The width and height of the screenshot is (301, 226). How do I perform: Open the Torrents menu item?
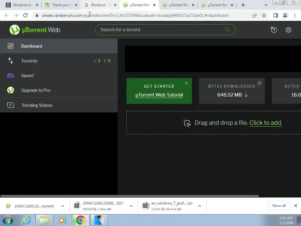tap(59, 61)
